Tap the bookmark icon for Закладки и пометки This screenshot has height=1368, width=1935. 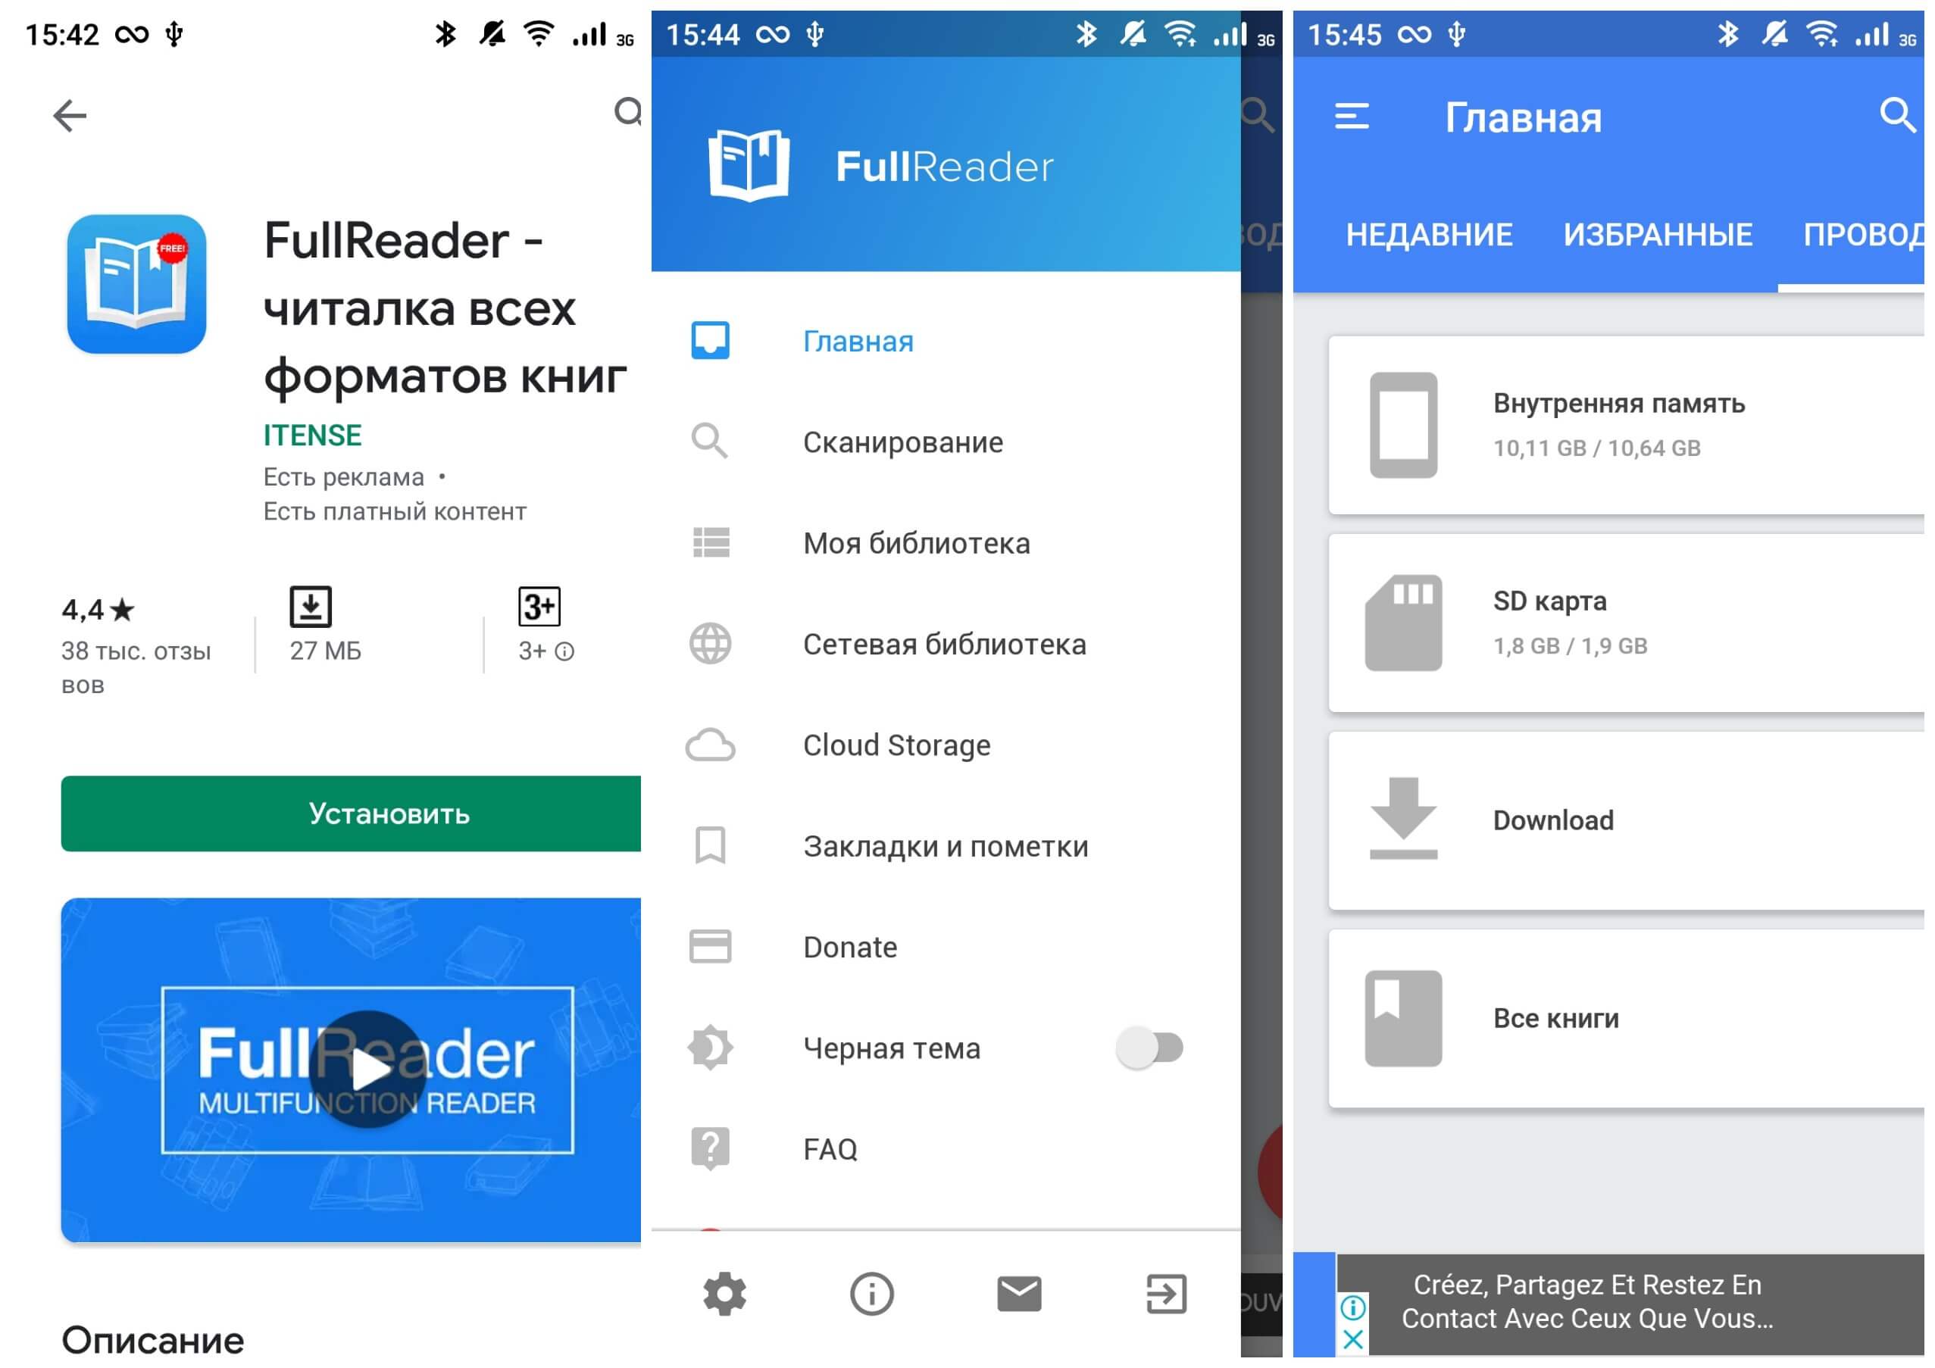pyautogui.click(x=711, y=845)
